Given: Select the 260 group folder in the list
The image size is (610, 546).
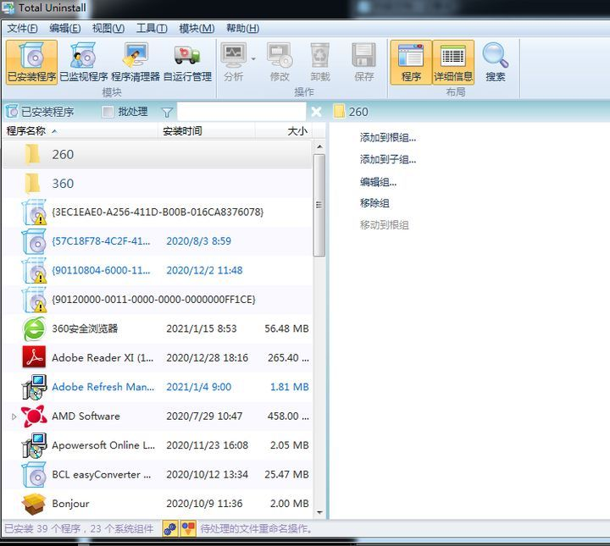Looking at the screenshot, I should [x=158, y=154].
